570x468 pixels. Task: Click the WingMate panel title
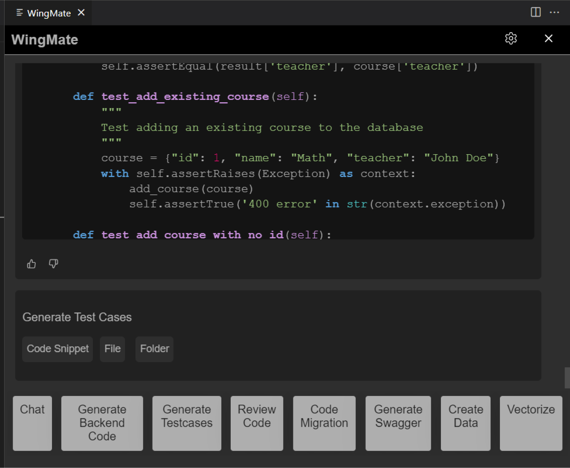[45, 40]
